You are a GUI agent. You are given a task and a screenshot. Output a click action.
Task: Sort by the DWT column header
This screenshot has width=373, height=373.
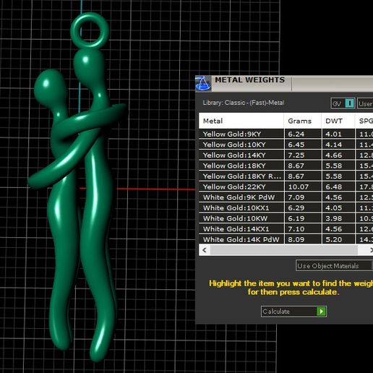click(338, 121)
